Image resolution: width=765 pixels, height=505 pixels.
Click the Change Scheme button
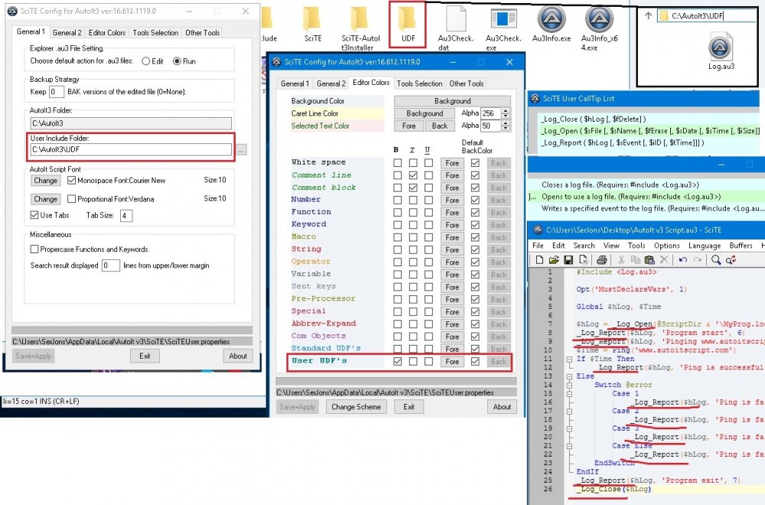[x=356, y=407]
